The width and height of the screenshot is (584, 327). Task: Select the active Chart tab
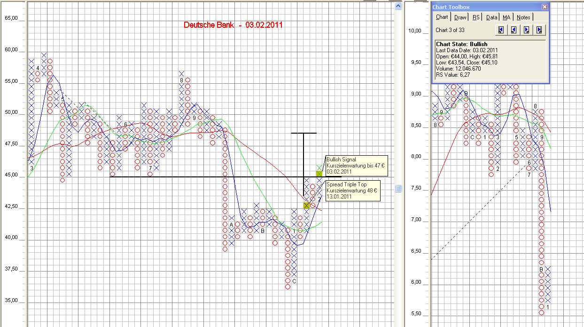point(442,16)
